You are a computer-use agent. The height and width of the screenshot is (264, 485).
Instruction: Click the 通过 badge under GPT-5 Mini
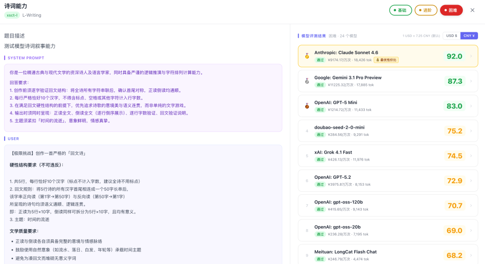[320, 110]
